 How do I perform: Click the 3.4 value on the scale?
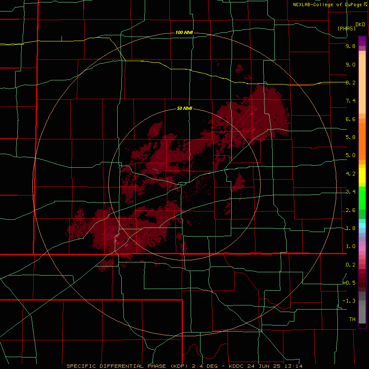pyautogui.click(x=351, y=192)
